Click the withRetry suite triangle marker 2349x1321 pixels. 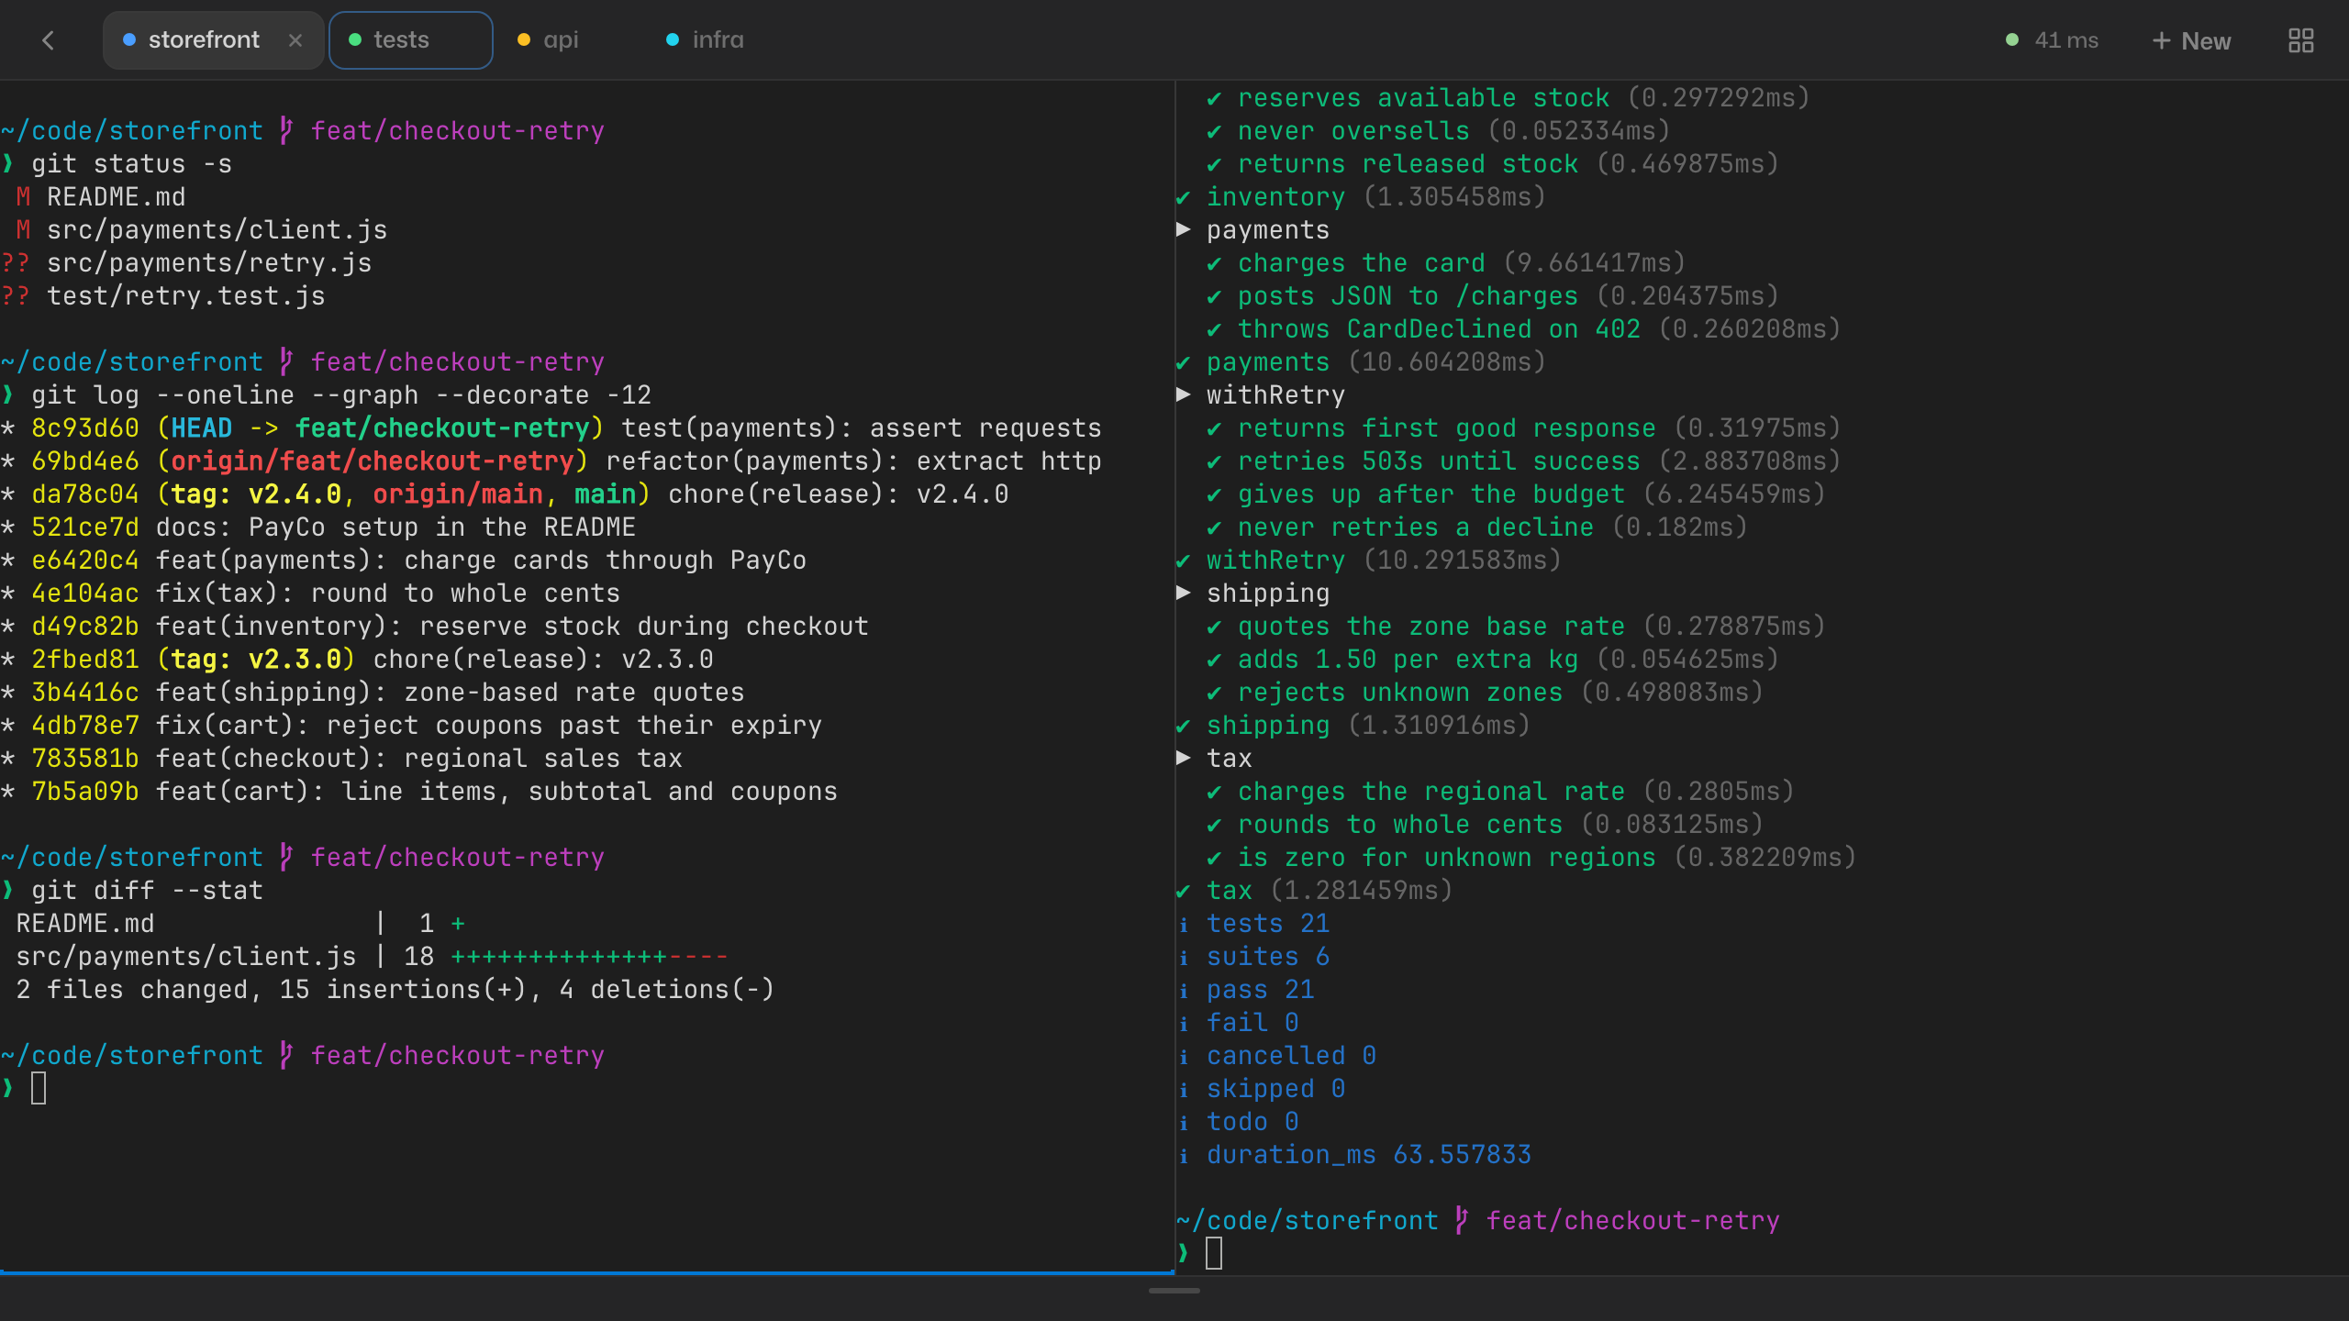1184,394
